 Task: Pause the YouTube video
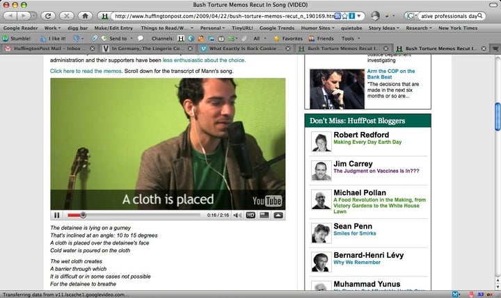(x=57, y=215)
